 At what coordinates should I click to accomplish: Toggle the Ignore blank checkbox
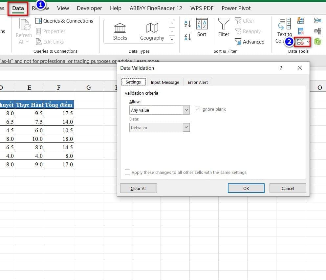point(197,109)
